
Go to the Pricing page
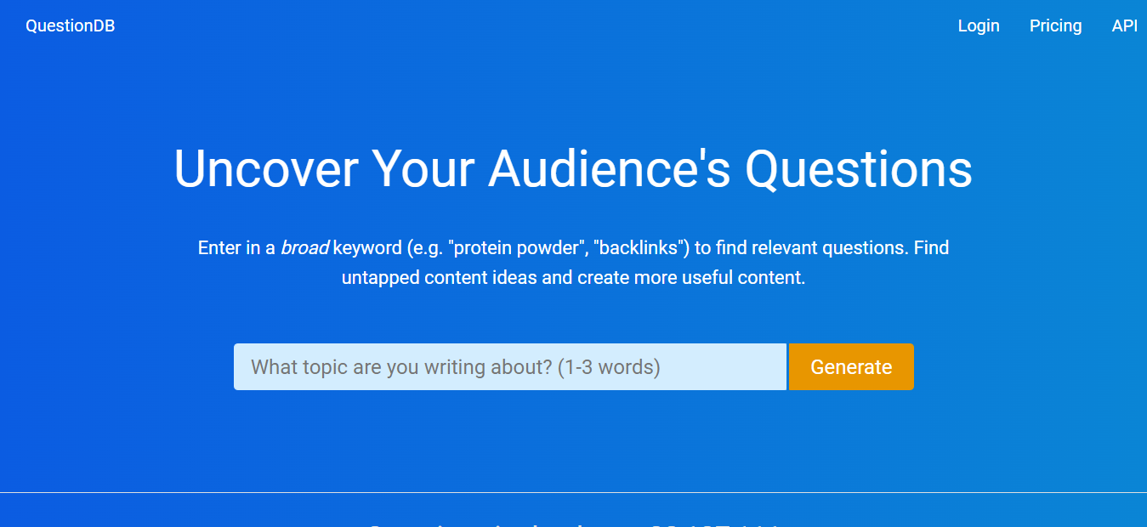click(x=1055, y=26)
